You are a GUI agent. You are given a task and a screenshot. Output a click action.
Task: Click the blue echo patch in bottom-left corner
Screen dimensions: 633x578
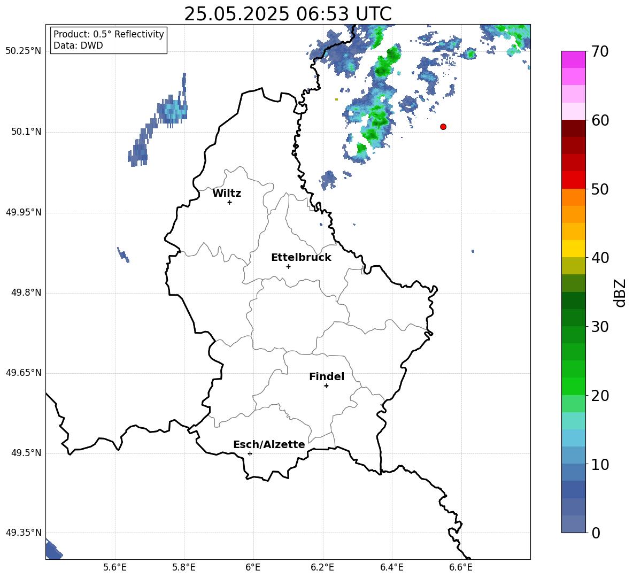[53, 549]
